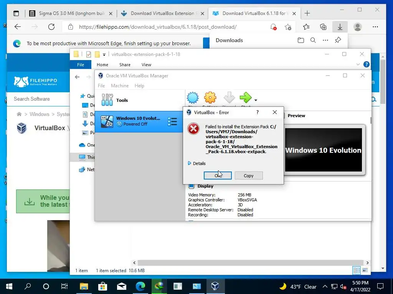Click the green Start arrow in VirtualBox
The image size is (393, 294).
pos(245,98)
